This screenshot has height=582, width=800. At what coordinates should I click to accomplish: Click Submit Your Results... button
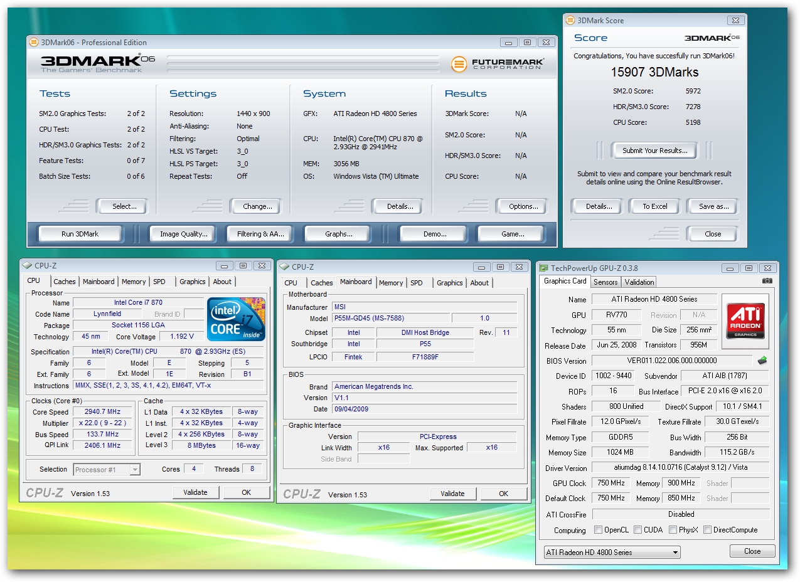tap(655, 151)
